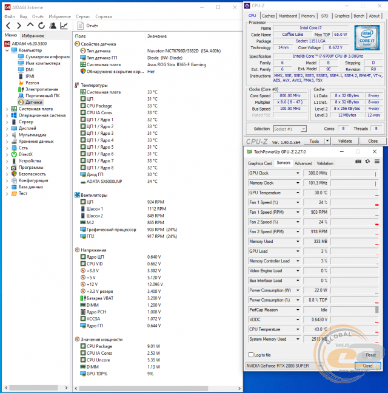388x393 pixels.
Task: Open the Advanced tab in GPU-Z
Action: coord(304,163)
